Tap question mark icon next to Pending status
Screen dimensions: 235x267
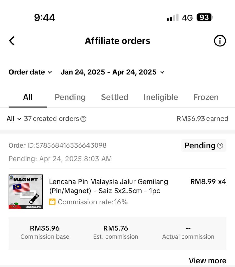pyautogui.click(x=220, y=146)
